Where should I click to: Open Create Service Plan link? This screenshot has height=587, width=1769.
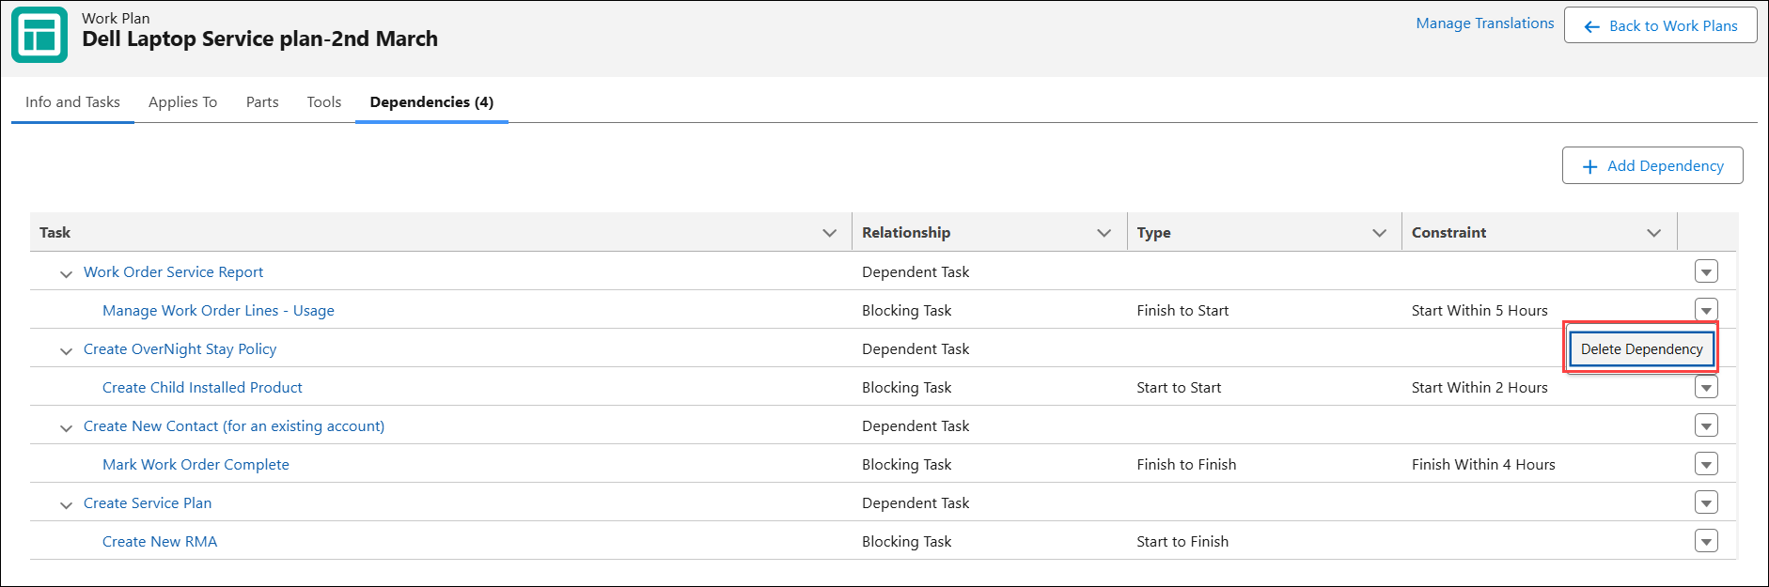(148, 502)
